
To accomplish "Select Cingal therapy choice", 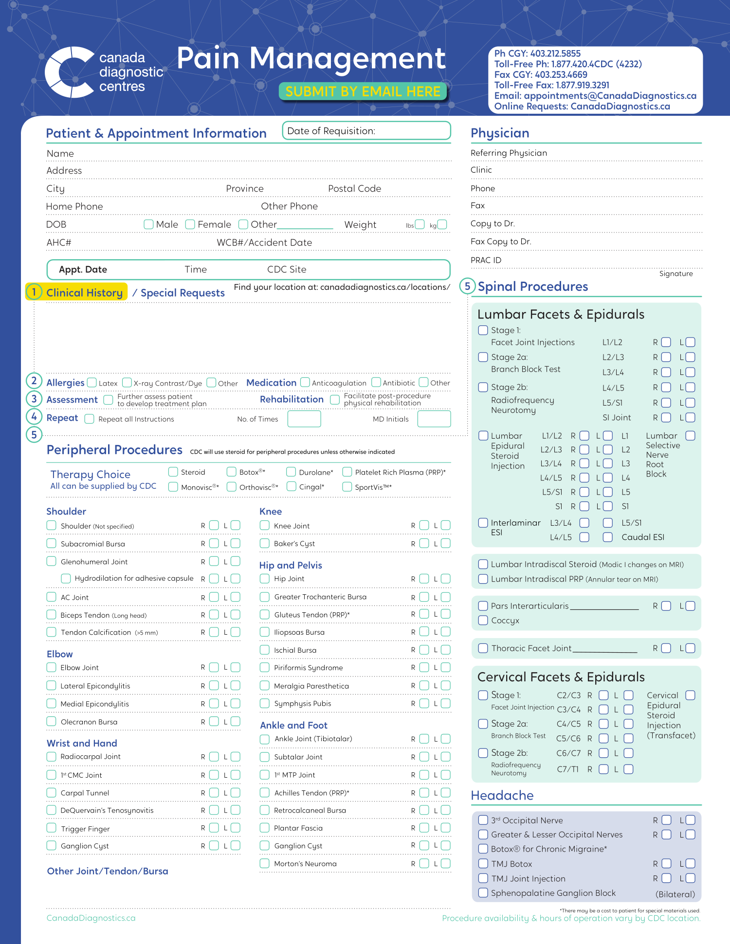I will pyautogui.click(x=292, y=486).
